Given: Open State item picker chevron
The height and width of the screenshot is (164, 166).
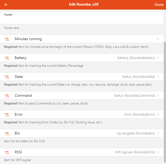Looking at the screenshot, I should (x=158, y=77).
